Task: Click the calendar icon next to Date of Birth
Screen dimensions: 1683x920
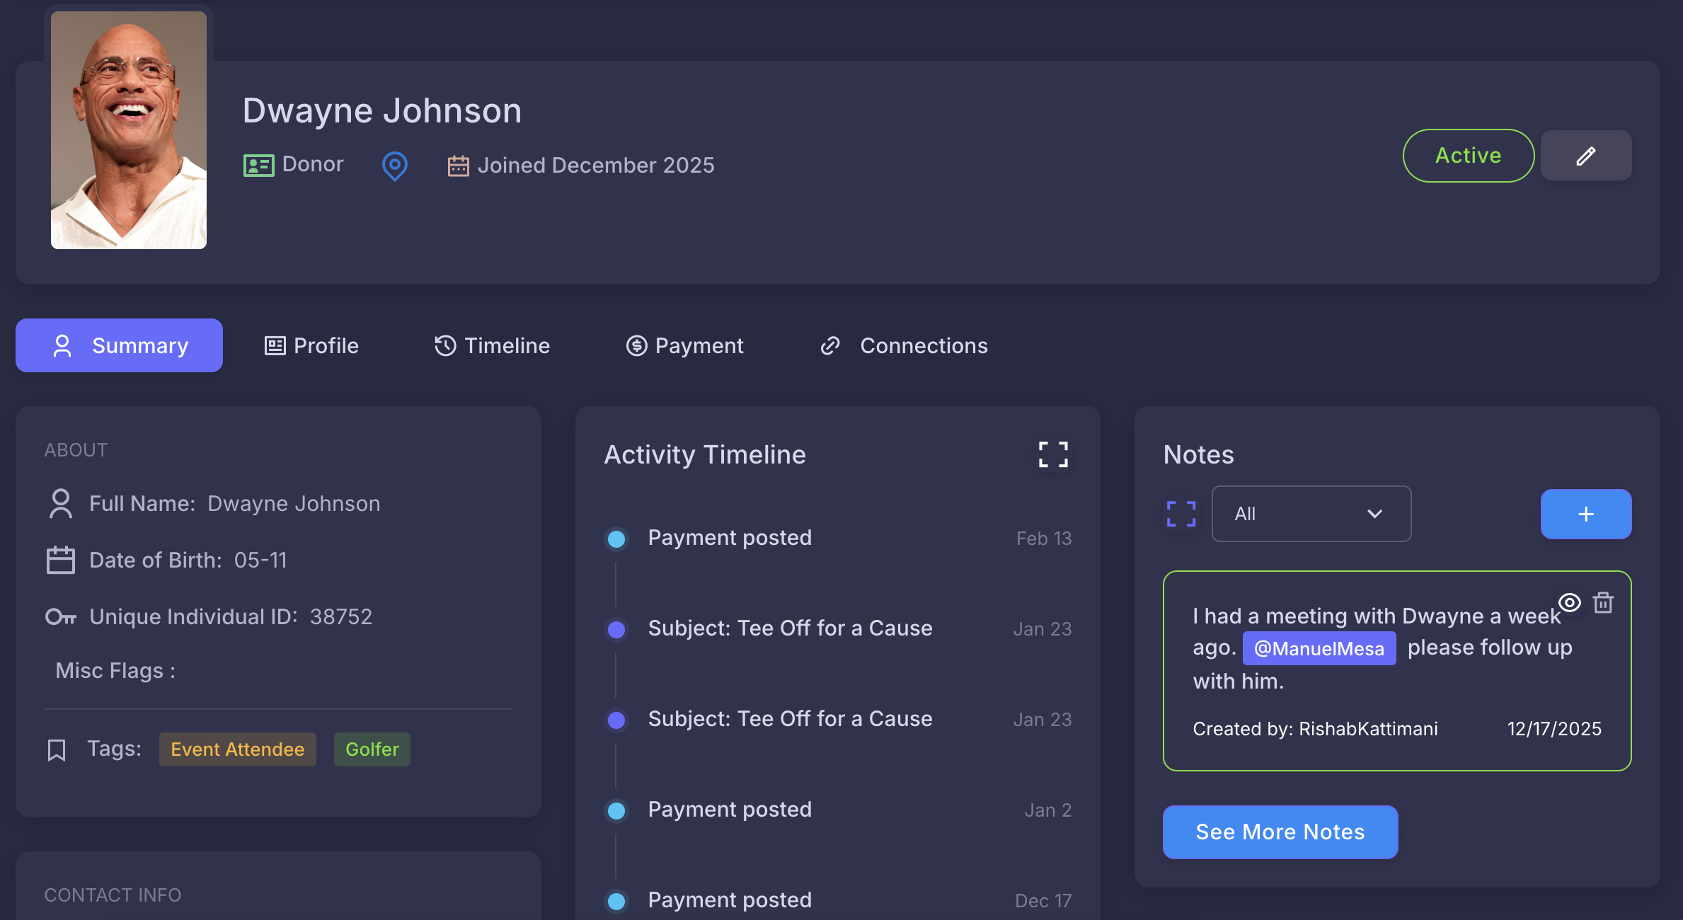Action: tap(60, 560)
